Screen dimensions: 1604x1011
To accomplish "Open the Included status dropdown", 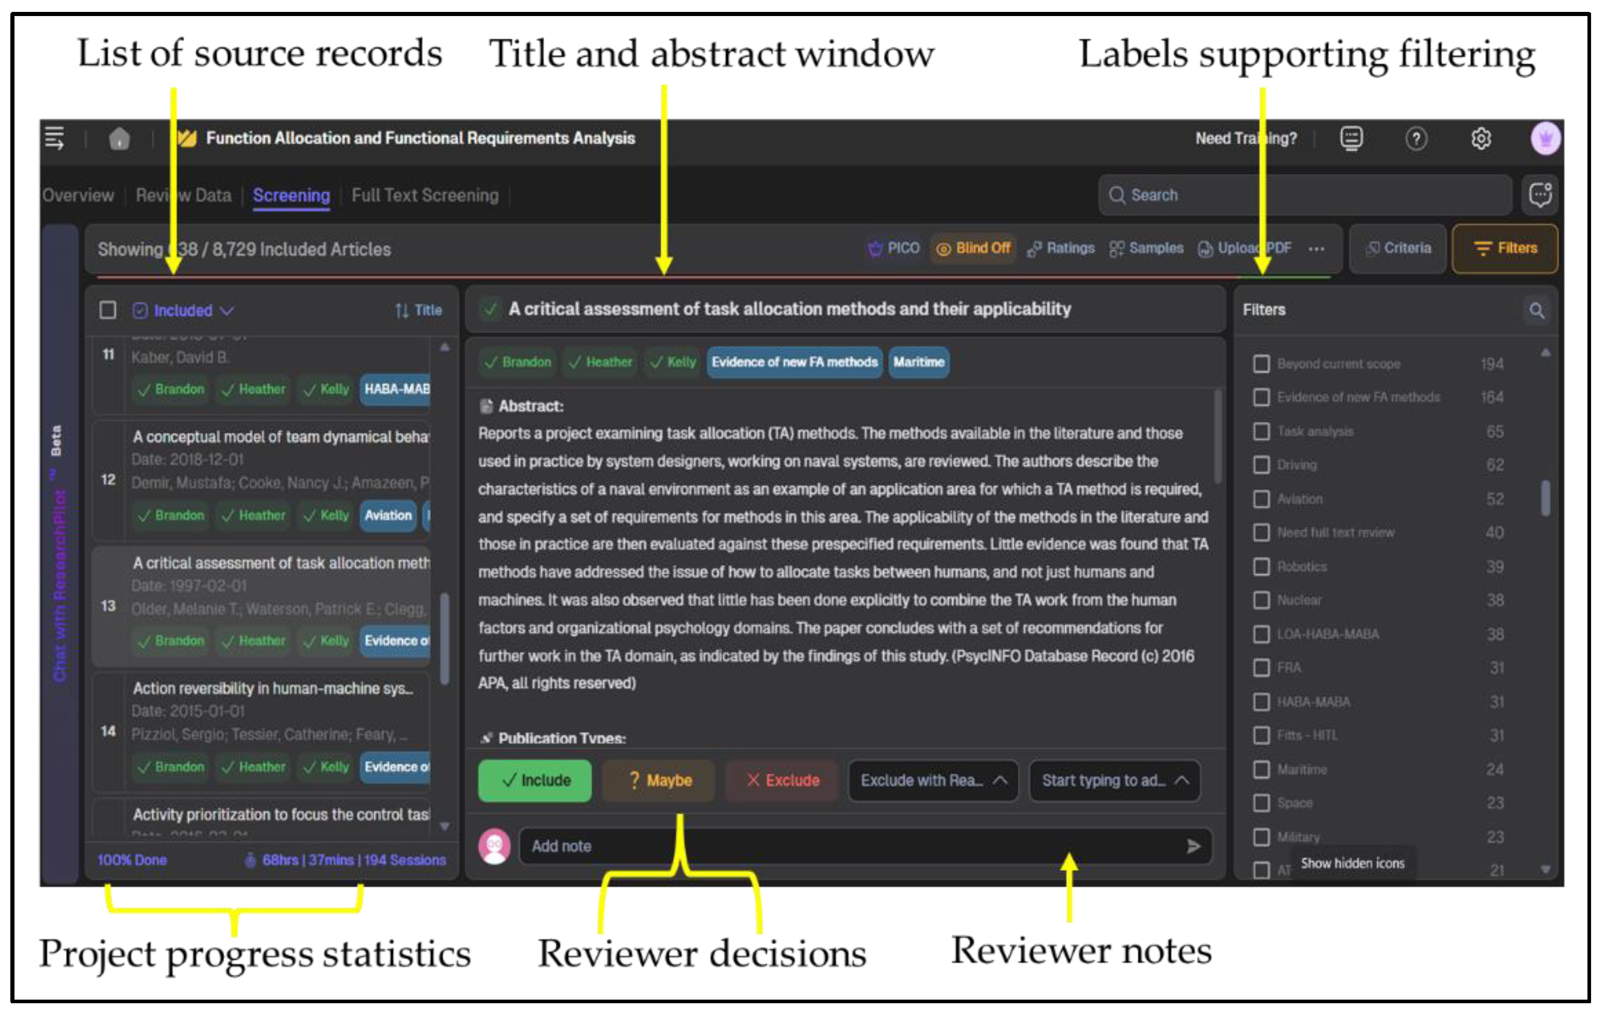I will (182, 310).
